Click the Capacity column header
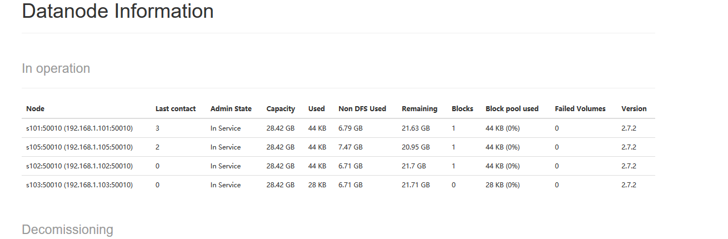The image size is (728, 239). click(x=281, y=109)
